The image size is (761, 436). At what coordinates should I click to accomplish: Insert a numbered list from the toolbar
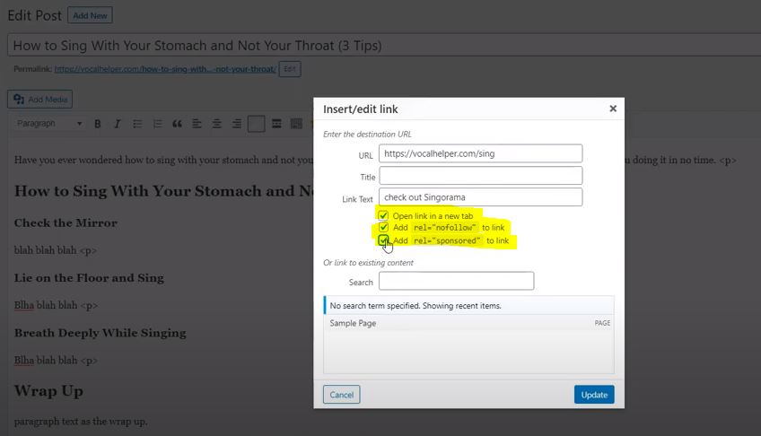pyautogui.click(x=157, y=124)
